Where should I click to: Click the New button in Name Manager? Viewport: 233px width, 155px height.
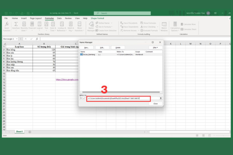pyautogui.click(x=86, y=47)
